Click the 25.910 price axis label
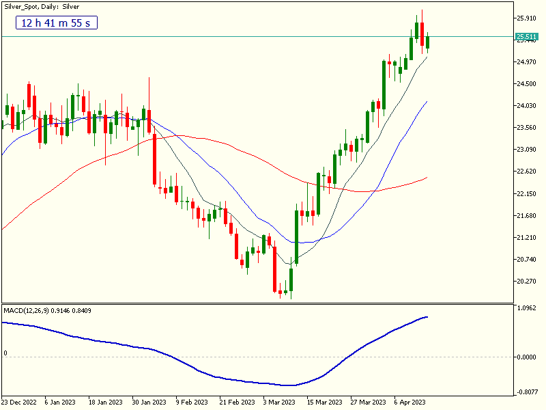 click(526, 18)
